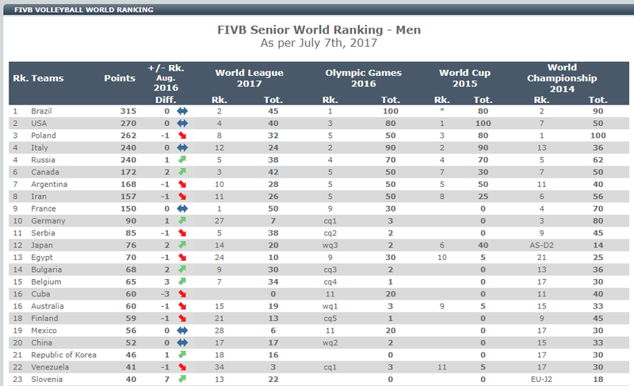634x386 pixels.
Task: Click Japan's AS-D2 World Championship entry
Action: pos(541,246)
